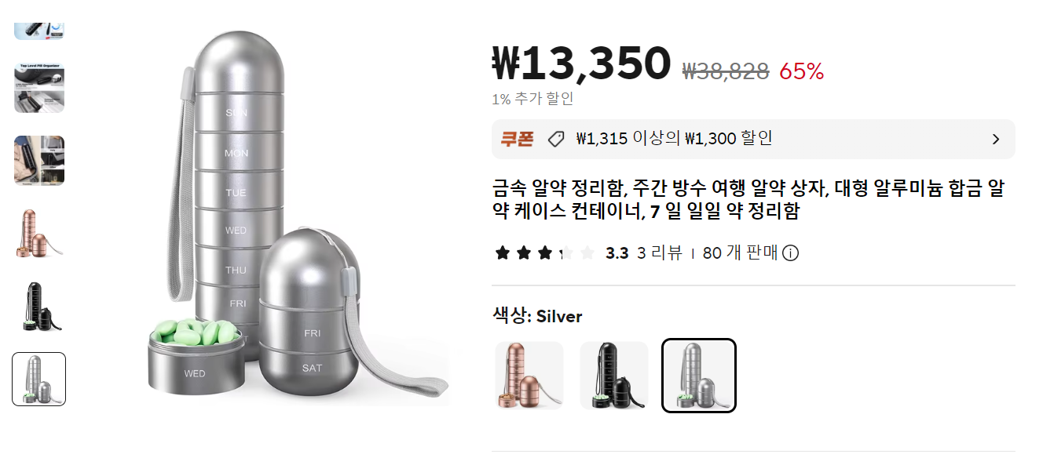Select the Silver color swatch
This screenshot has width=1043, height=465.
point(699,376)
